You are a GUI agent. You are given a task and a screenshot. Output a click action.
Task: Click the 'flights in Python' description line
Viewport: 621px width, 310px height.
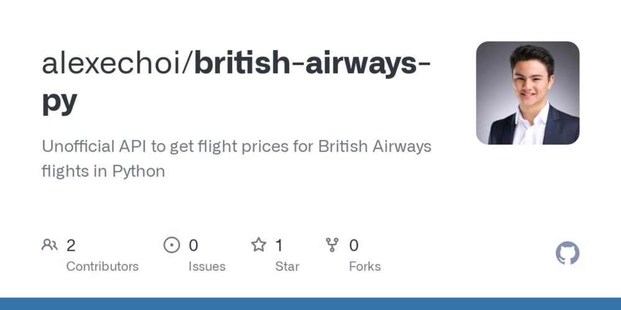coord(103,171)
